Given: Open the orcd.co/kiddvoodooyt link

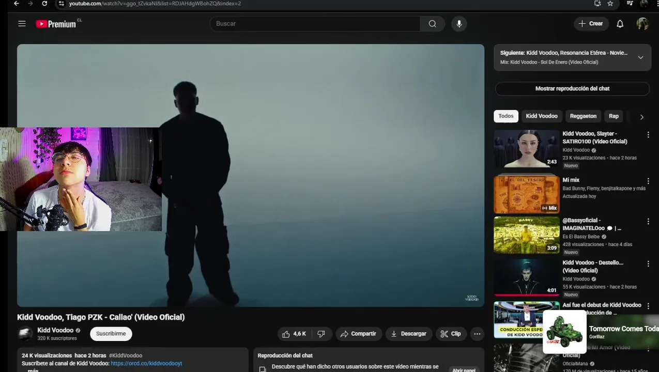Looking at the screenshot, I should pyautogui.click(x=146, y=363).
